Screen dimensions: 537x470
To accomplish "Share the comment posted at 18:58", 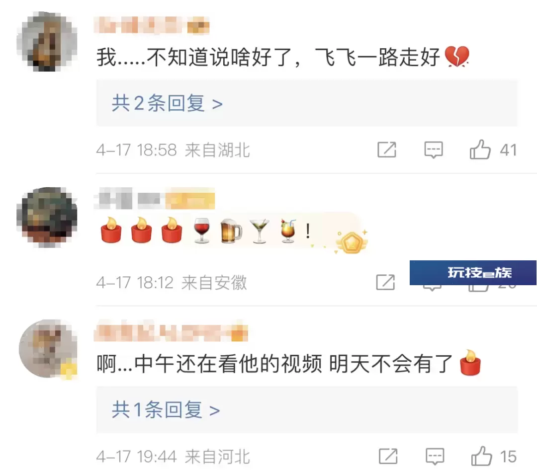I will [x=387, y=150].
